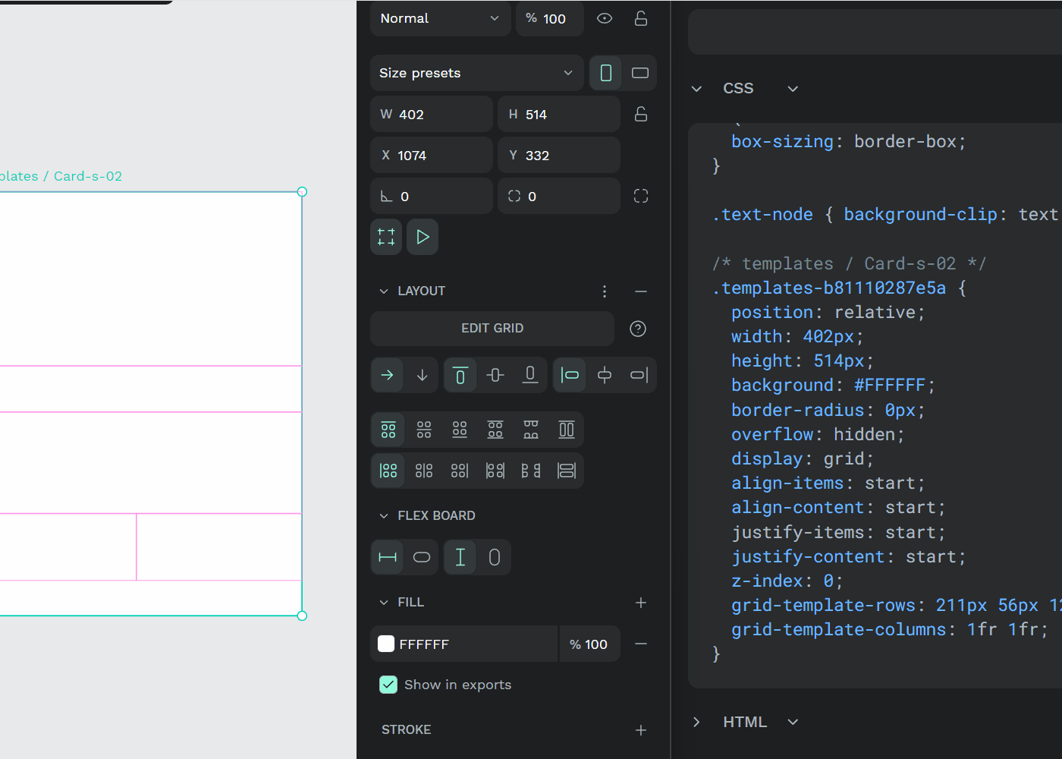Open the Normal blend mode dropdown

[440, 18]
